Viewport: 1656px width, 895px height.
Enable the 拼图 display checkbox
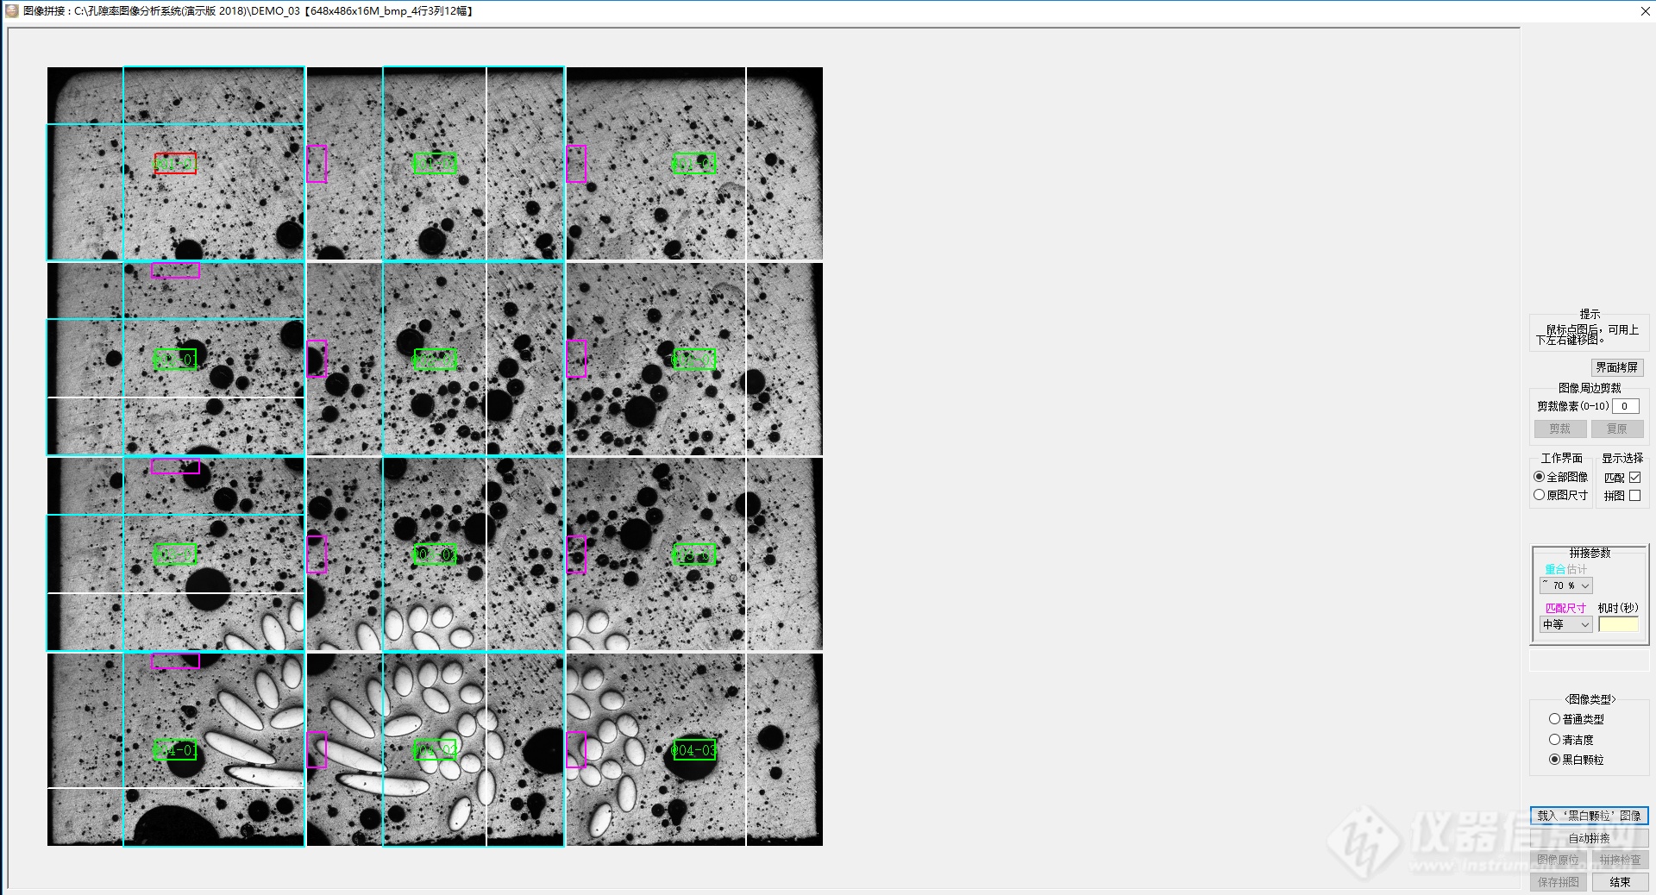[1634, 496]
